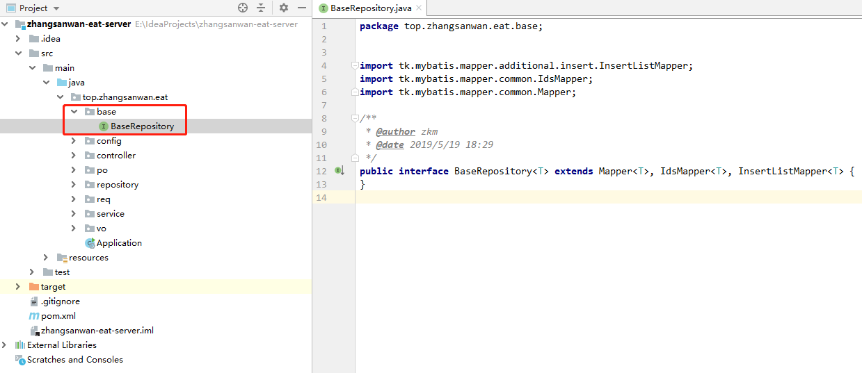
Task: Collapse the zhangsanwan-eat-server root node
Action: point(5,24)
